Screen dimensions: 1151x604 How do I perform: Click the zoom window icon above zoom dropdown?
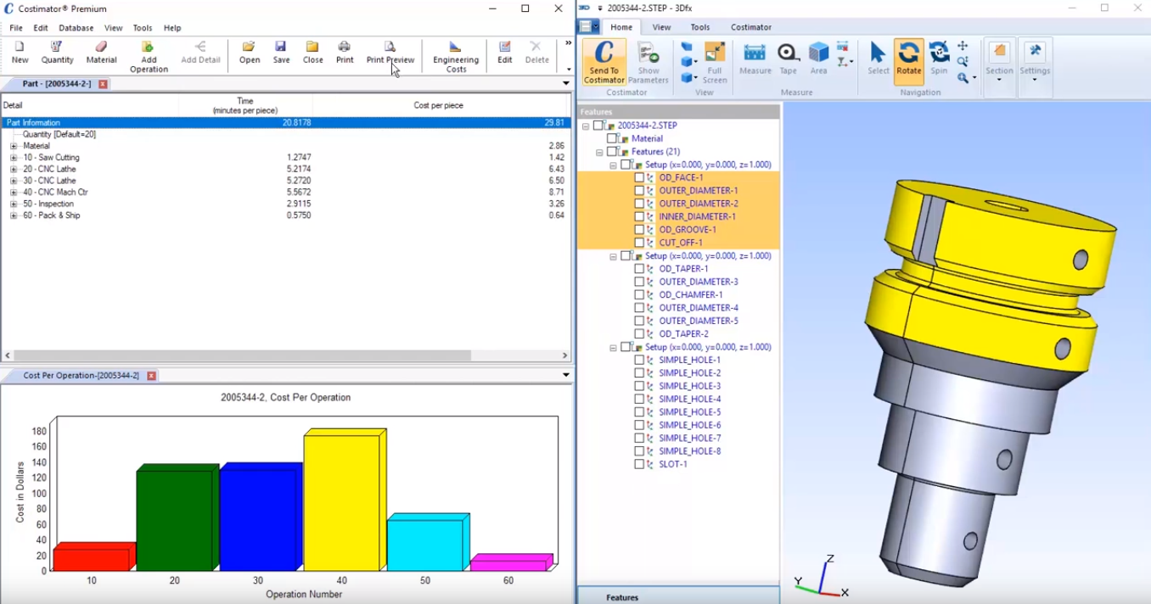(963, 62)
